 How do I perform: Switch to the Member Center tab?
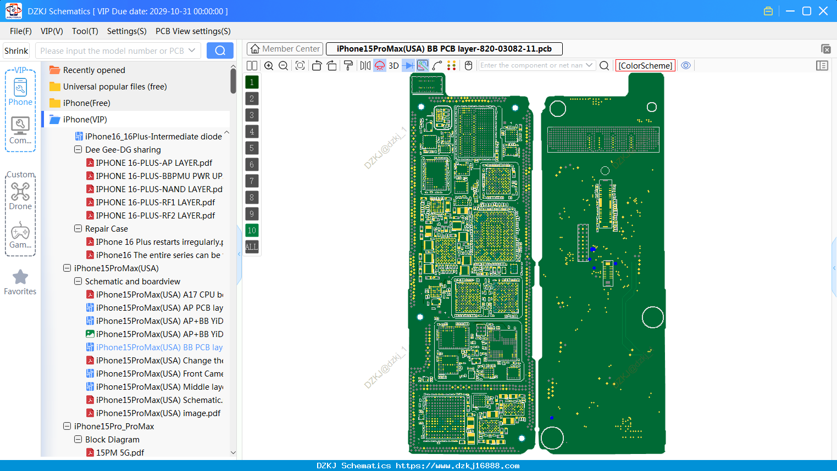[x=285, y=49]
